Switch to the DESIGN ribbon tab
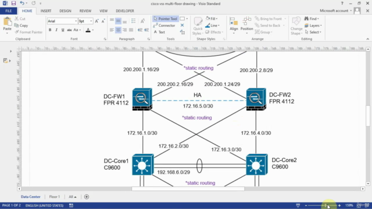This screenshot has height=209, width=372. [65, 11]
